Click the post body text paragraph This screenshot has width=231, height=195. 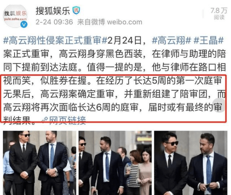coord(114,81)
